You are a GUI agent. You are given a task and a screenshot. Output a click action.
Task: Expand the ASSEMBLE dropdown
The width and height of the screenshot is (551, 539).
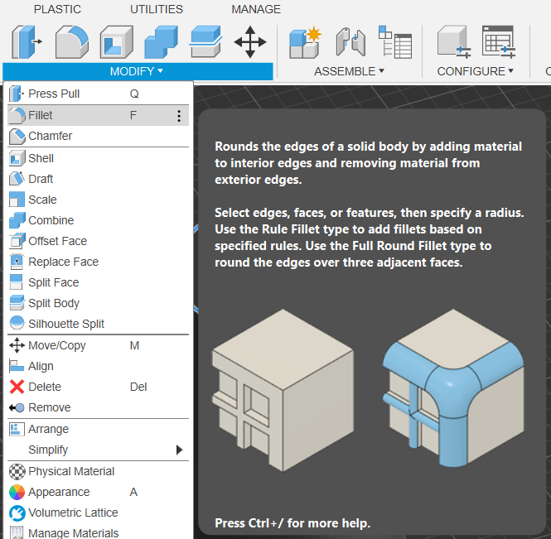pos(349,71)
